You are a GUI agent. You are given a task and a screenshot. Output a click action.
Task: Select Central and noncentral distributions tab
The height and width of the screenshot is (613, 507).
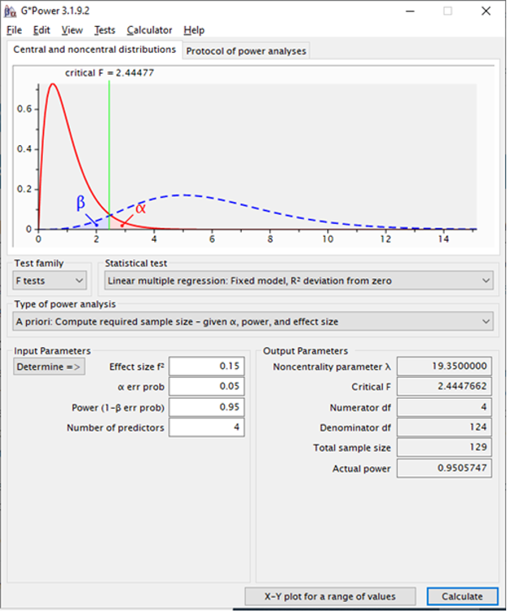[94, 50]
